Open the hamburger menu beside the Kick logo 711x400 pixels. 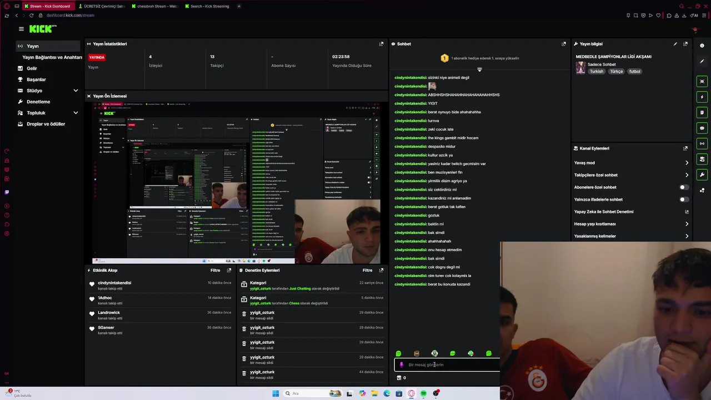21,29
